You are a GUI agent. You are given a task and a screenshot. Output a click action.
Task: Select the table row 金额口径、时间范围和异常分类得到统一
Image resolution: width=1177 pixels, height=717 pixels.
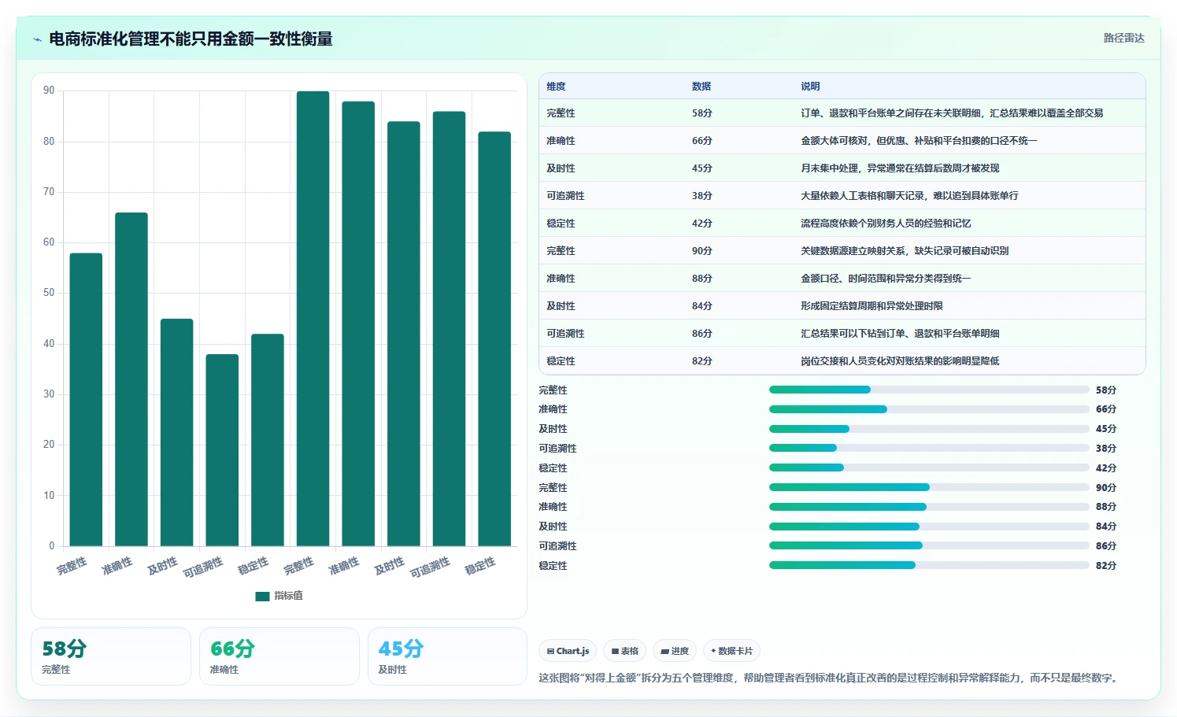pos(842,279)
